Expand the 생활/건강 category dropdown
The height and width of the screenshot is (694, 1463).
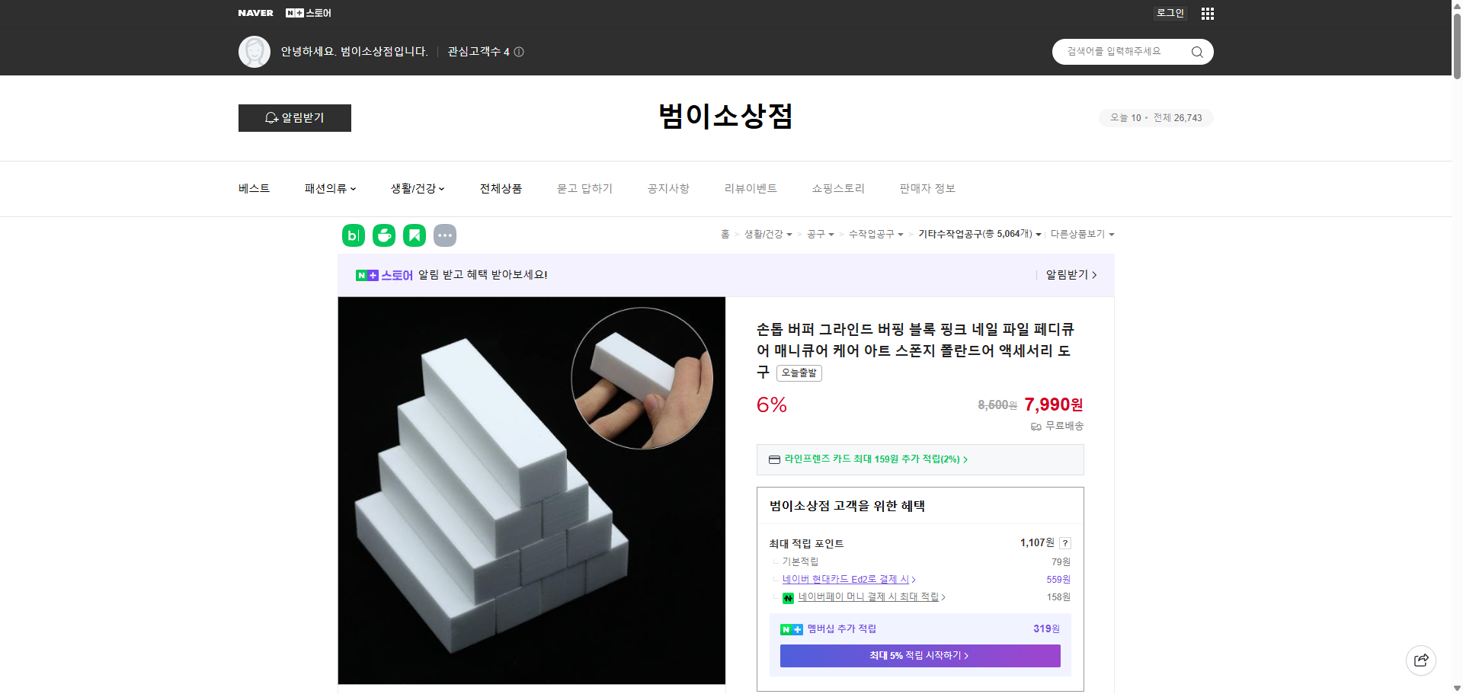point(416,188)
